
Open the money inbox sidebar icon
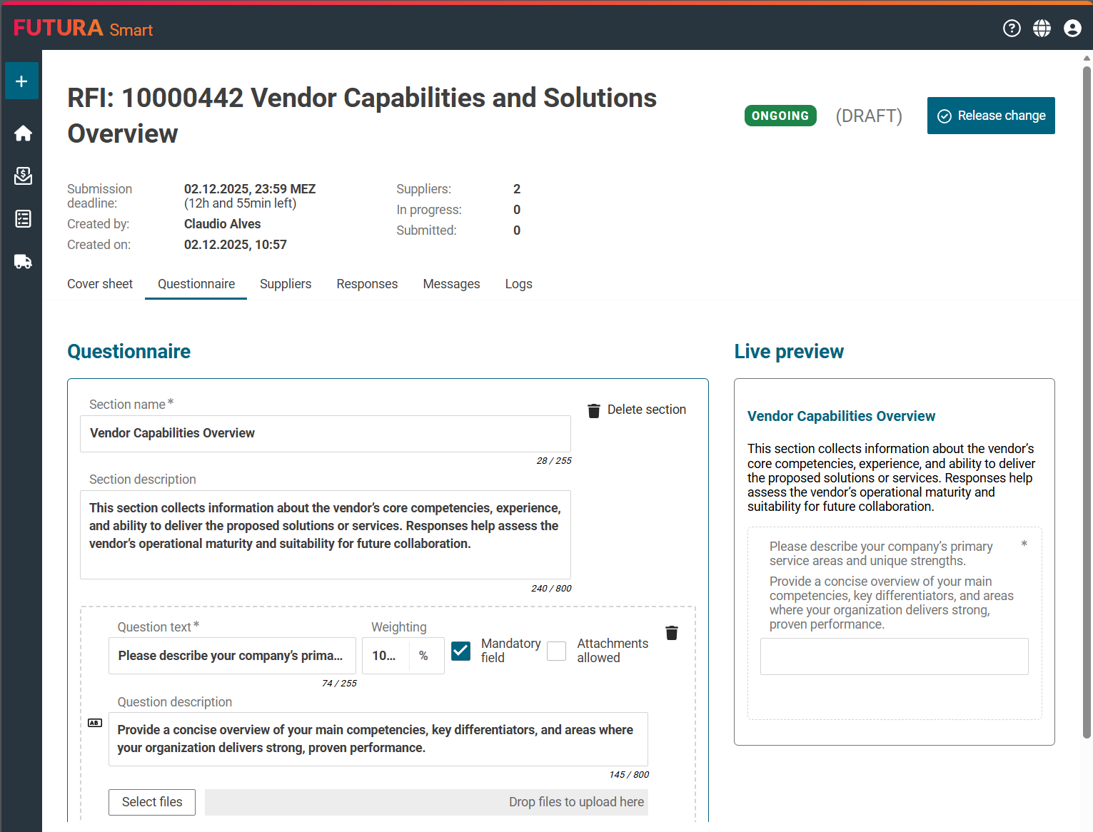(x=23, y=176)
